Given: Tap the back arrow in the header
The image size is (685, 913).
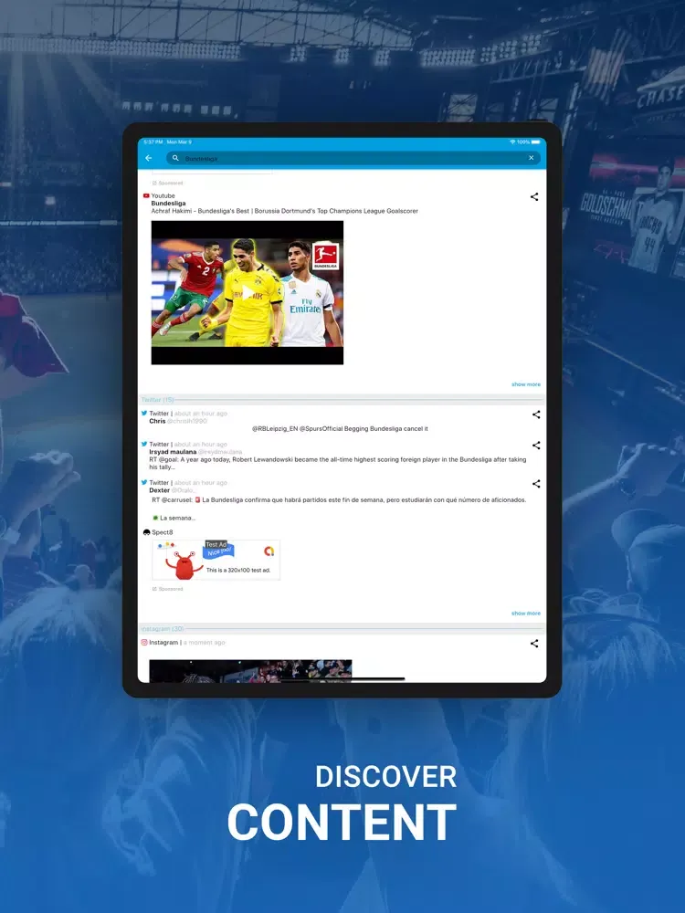Looking at the screenshot, I should click(x=149, y=158).
